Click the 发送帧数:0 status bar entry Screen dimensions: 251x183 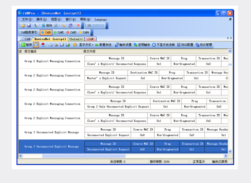click(x=118, y=162)
